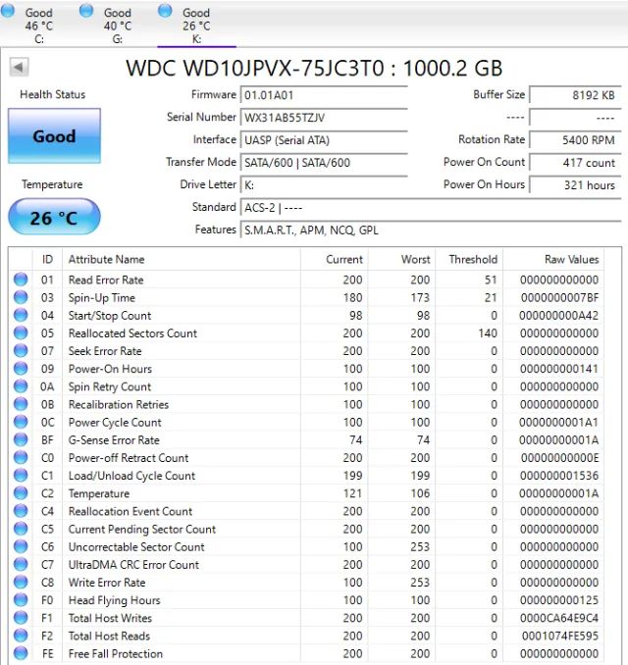Click the status icon for Reallocation Event Count
628x665 pixels.
[21, 511]
